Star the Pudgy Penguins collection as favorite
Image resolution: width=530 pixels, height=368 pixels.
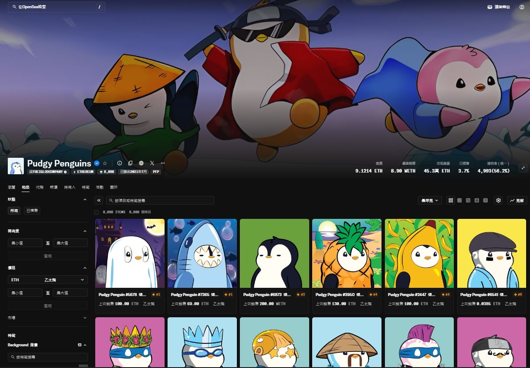105,163
